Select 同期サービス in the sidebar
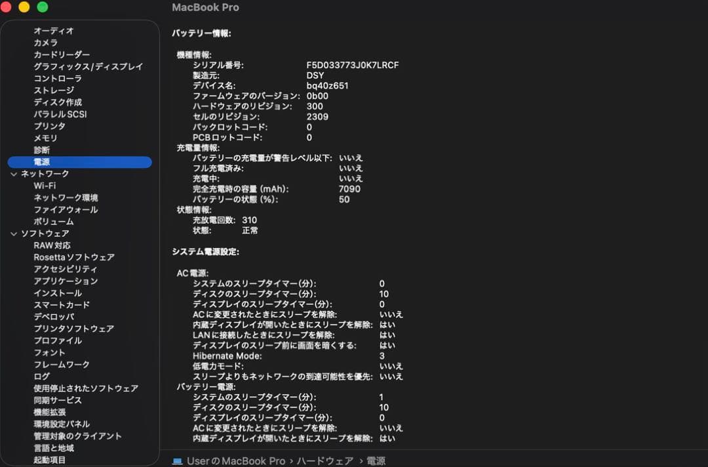Viewport: 708px width, 467px height. point(58,400)
